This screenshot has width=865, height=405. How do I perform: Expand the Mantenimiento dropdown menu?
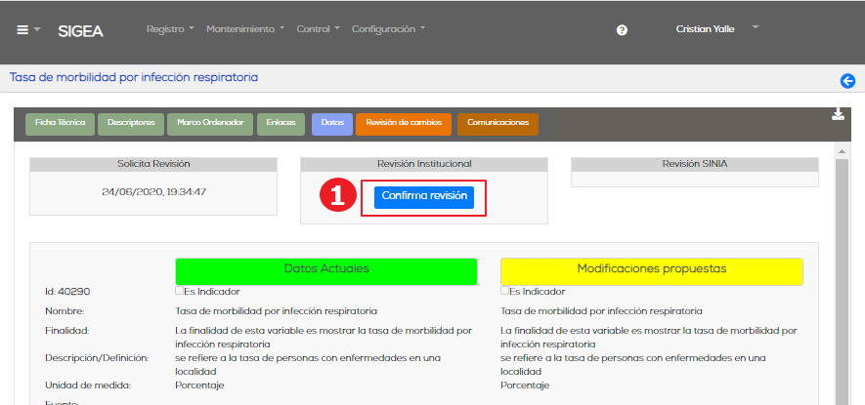(x=244, y=29)
